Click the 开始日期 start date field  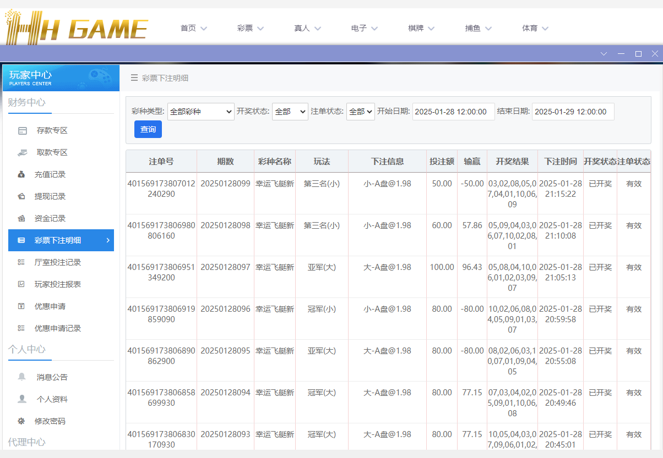[x=453, y=111]
